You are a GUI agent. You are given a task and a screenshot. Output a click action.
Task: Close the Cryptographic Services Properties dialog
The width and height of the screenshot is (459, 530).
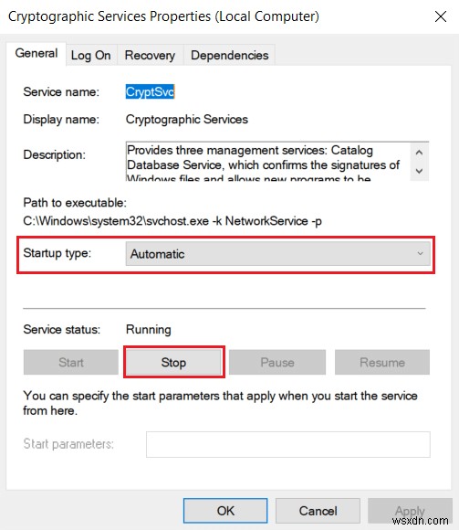click(x=441, y=16)
